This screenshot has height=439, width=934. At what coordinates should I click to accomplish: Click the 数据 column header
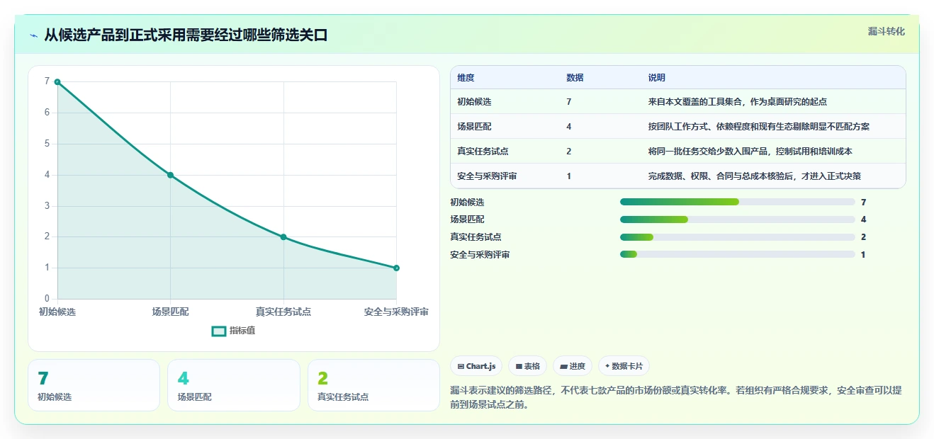coord(575,78)
